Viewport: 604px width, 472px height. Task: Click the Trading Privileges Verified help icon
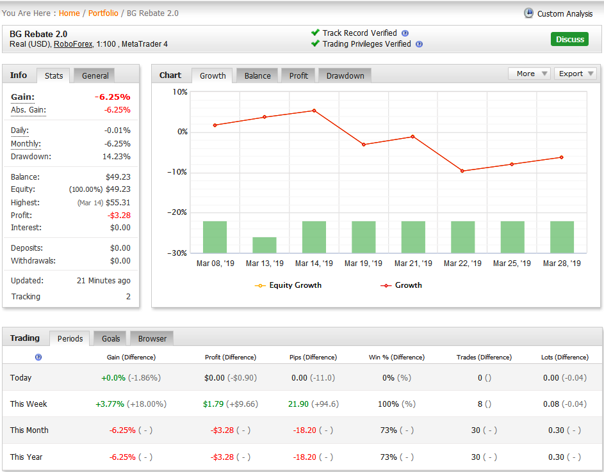(419, 44)
